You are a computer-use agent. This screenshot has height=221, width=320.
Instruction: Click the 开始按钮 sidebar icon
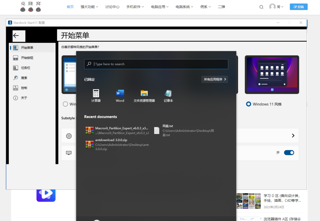point(16,58)
